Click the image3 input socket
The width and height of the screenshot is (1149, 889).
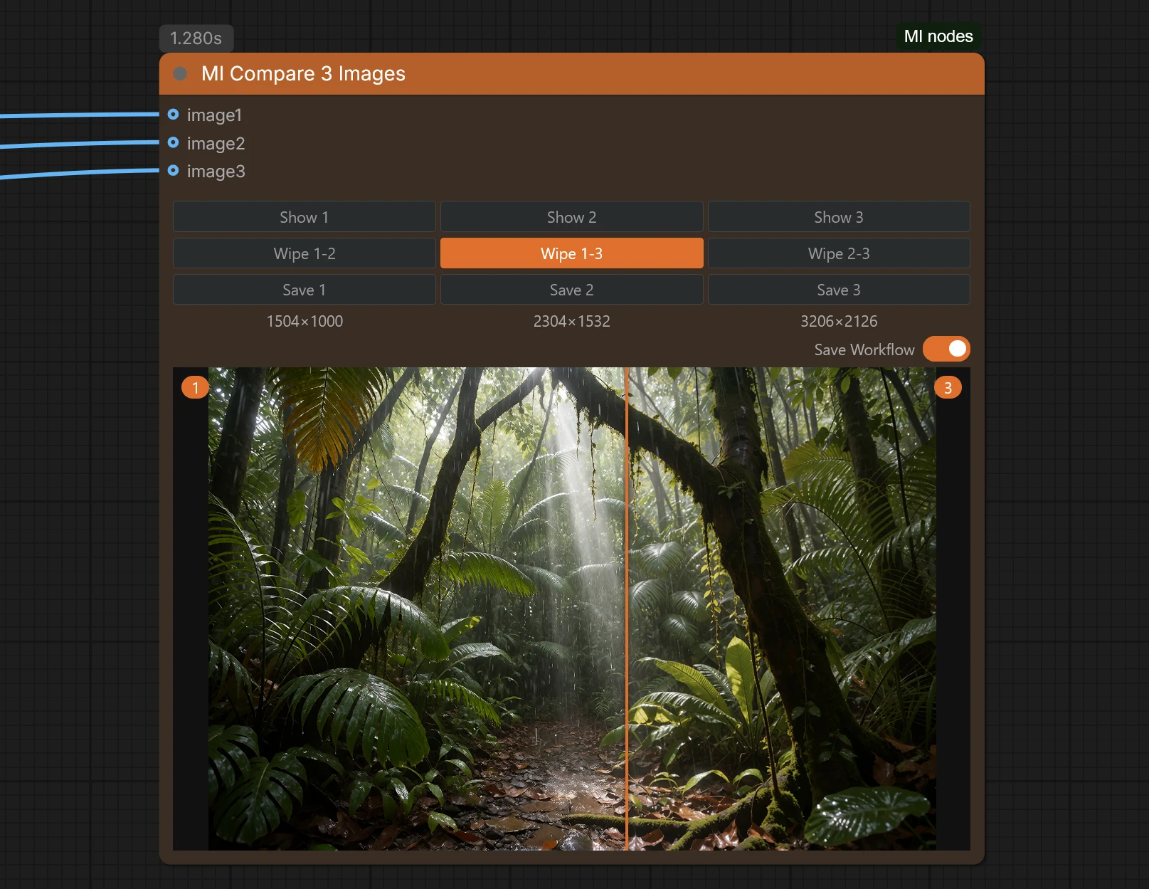(x=173, y=170)
